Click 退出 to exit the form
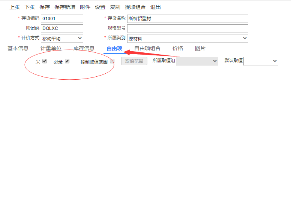 155,7
